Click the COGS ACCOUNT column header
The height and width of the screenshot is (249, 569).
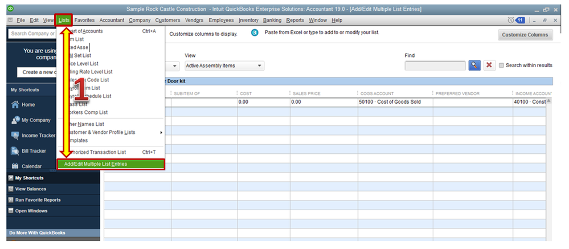tap(377, 93)
